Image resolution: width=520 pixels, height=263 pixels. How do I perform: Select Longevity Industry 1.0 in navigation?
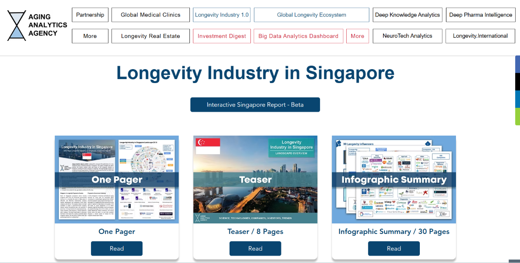coord(222,15)
